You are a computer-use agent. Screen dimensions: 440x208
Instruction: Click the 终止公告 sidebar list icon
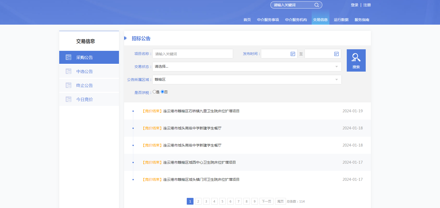pyautogui.click(x=69, y=85)
